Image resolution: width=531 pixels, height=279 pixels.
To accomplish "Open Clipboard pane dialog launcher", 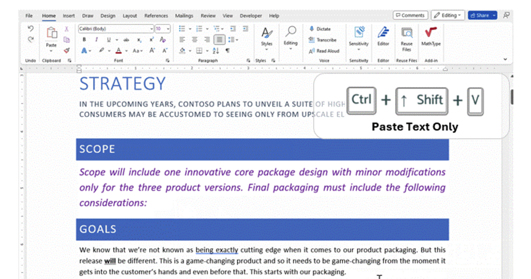I will click(x=70, y=60).
